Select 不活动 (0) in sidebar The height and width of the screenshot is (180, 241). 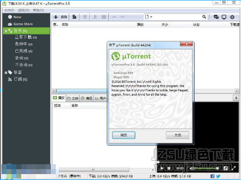(24, 65)
